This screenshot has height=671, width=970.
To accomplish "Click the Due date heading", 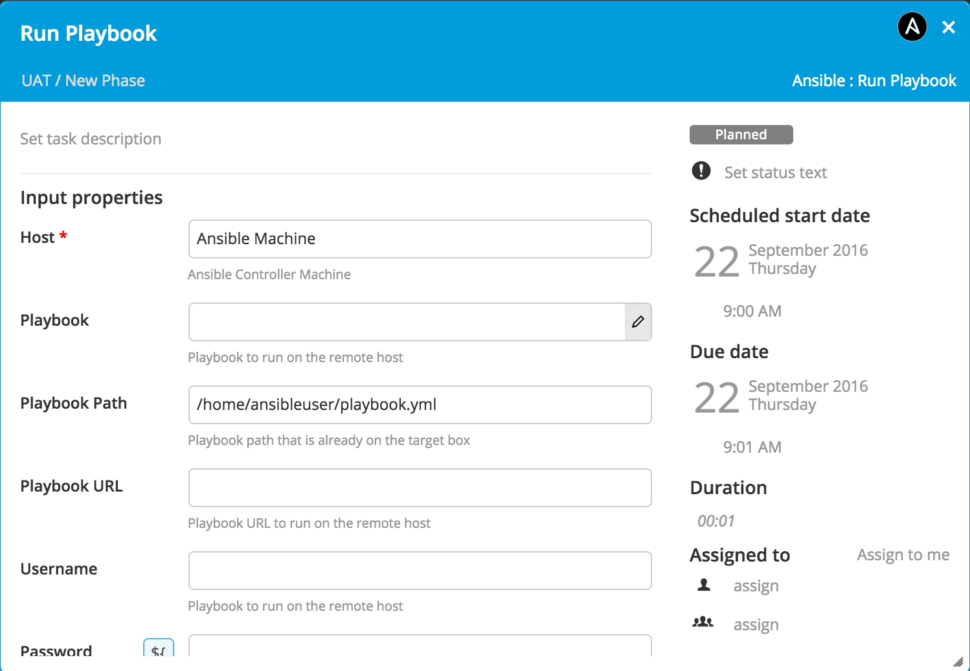I will pyautogui.click(x=729, y=352).
